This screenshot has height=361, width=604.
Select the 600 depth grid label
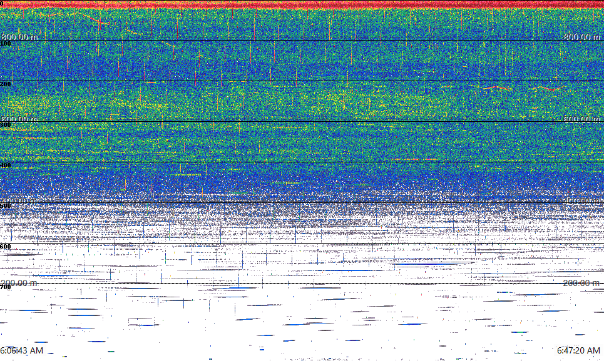point(6,247)
